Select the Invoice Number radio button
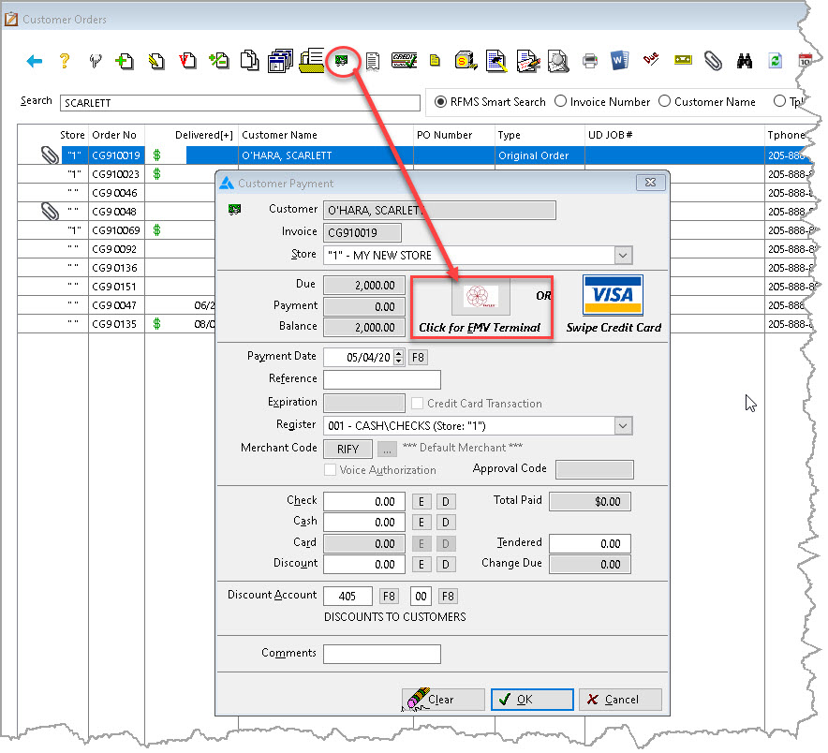 (560, 101)
